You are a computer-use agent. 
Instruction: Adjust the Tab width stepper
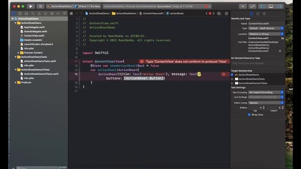click(x=264, y=108)
